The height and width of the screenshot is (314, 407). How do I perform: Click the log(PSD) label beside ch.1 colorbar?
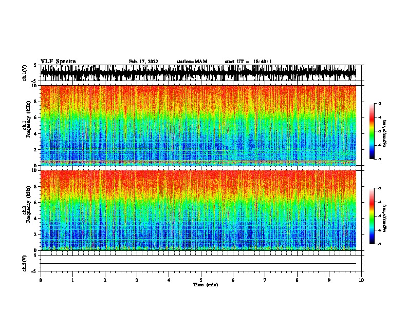385,133
